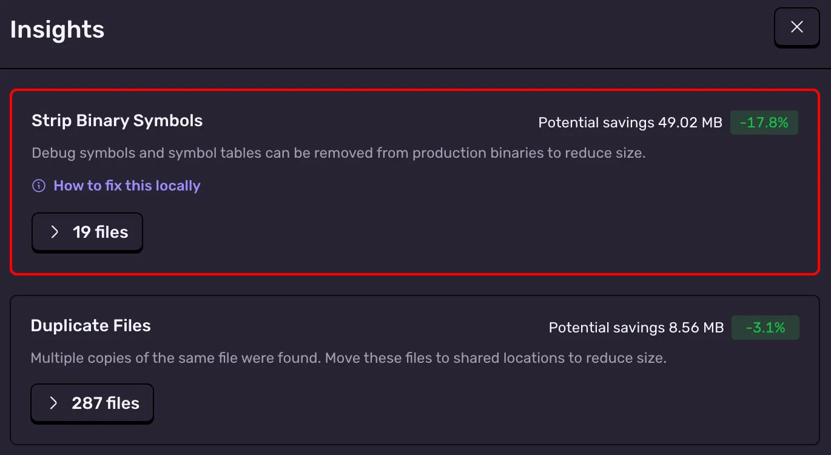Select the highlighted Strip Binary Symbols insight card
Viewport: 831px width, 455px height.
415,182
